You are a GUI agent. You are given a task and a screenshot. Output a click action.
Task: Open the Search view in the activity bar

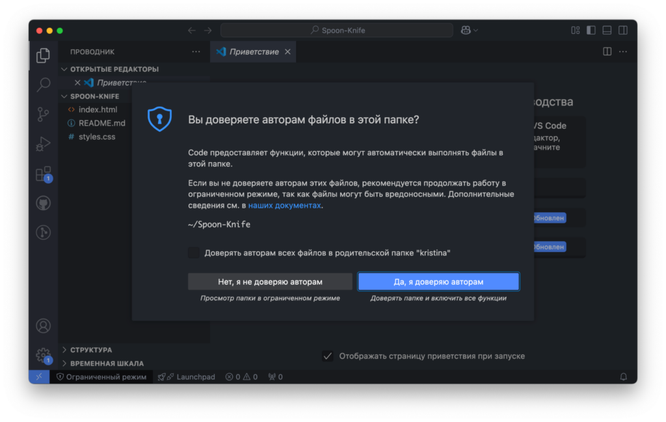pos(43,85)
